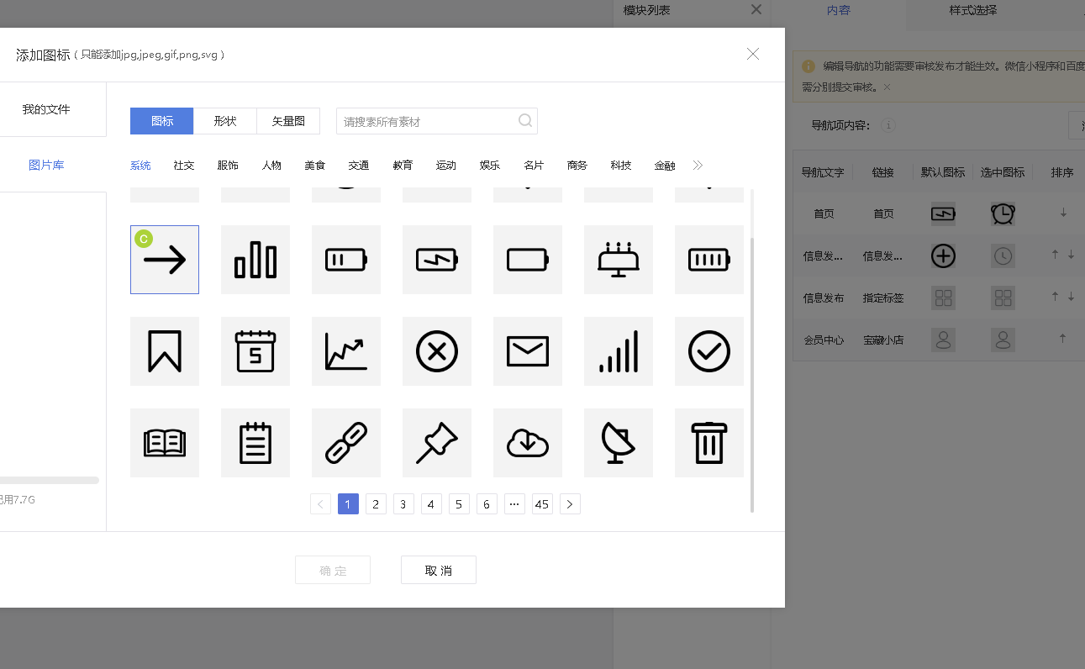Select the 运动 category
Screen dimensions: 1085x669
click(x=446, y=166)
